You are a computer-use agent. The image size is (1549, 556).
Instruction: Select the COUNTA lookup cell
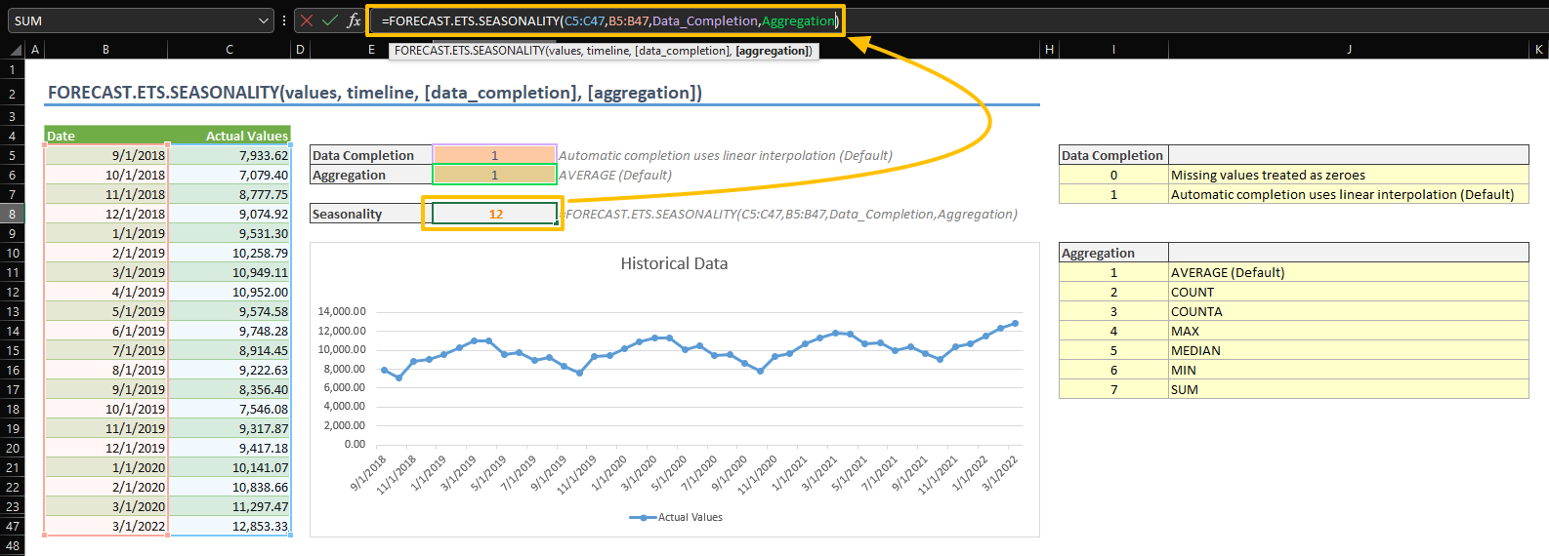coord(1349,311)
